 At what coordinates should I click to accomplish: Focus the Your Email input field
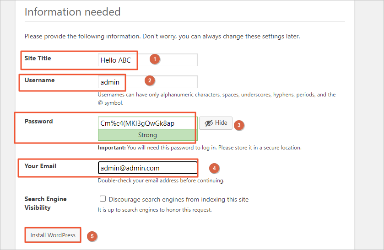(148, 168)
